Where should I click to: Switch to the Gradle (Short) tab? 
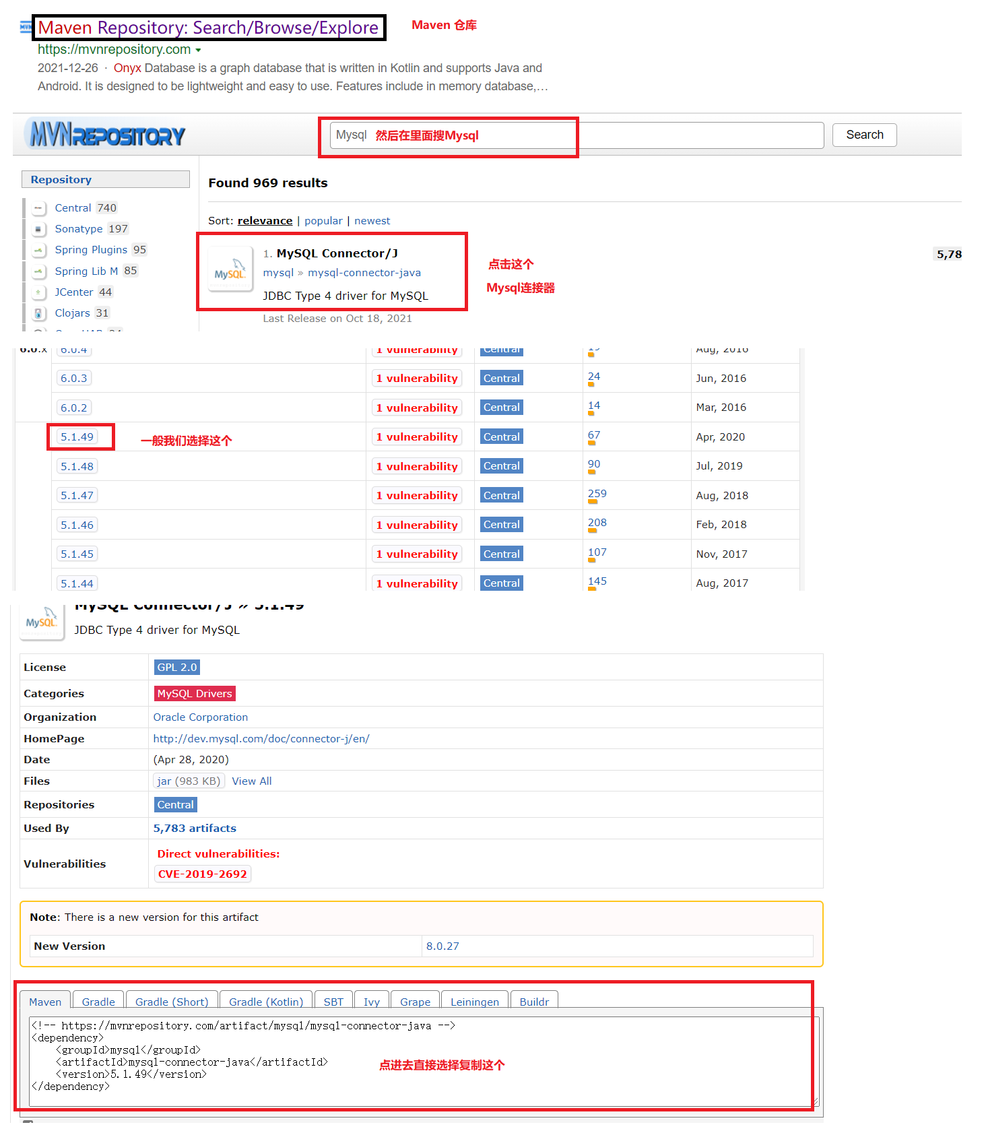(172, 1002)
